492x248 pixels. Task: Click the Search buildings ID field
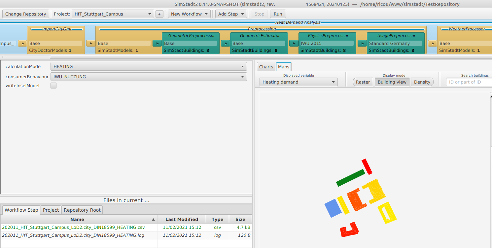(x=469, y=82)
